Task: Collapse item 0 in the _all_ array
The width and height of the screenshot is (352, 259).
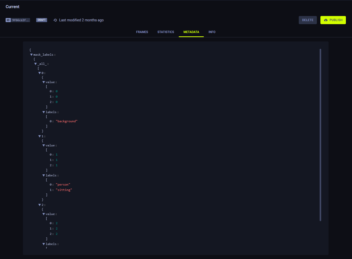Action: [39, 73]
